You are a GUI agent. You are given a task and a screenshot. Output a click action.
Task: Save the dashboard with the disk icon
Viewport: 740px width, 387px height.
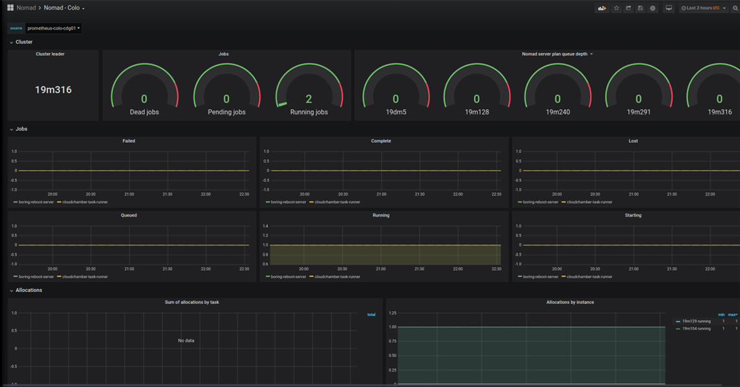pos(641,8)
